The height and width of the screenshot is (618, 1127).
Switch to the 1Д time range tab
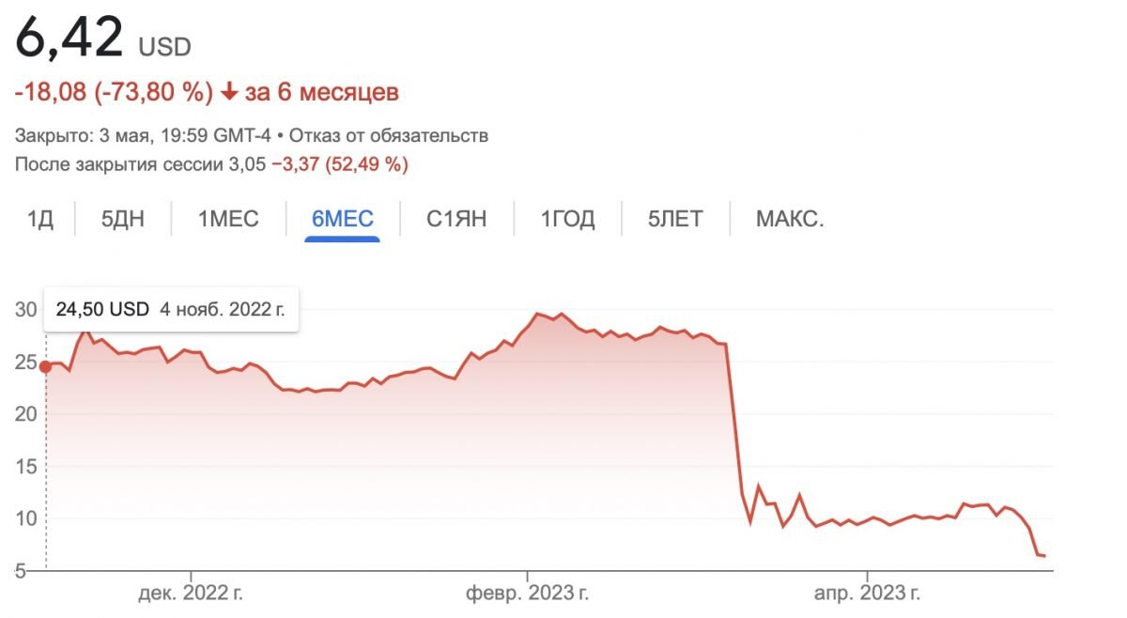pyautogui.click(x=39, y=218)
